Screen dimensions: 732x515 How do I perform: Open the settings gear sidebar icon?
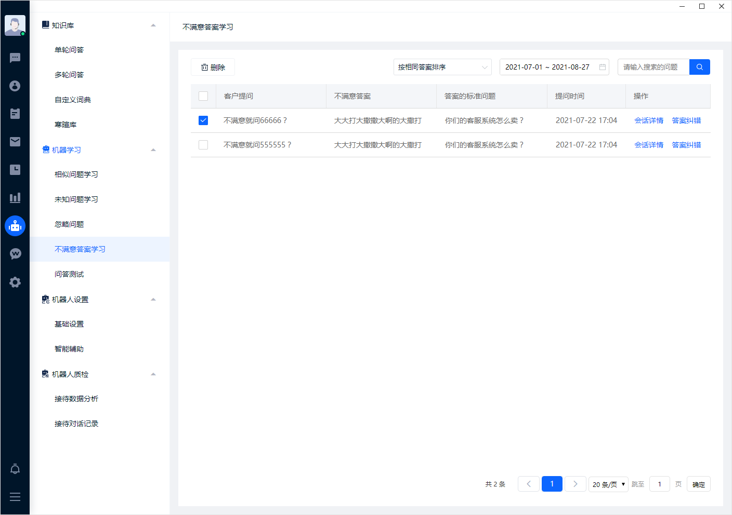tap(15, 282)
